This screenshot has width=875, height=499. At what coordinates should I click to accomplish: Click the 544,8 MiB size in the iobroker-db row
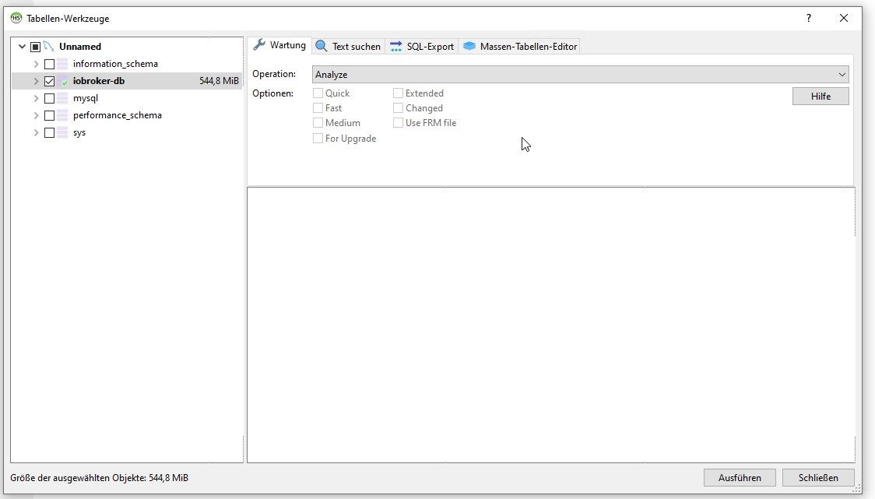click(x=219, y=81)
